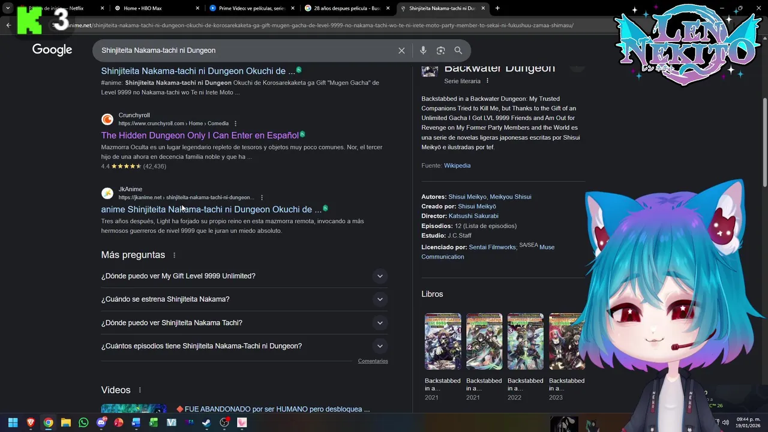The width and height of the screenshot is (768, 432).
Task: Expand ¿Dónde puedo ver My Gift Level 9999 Unlimited?
Action: click(244, 276)
